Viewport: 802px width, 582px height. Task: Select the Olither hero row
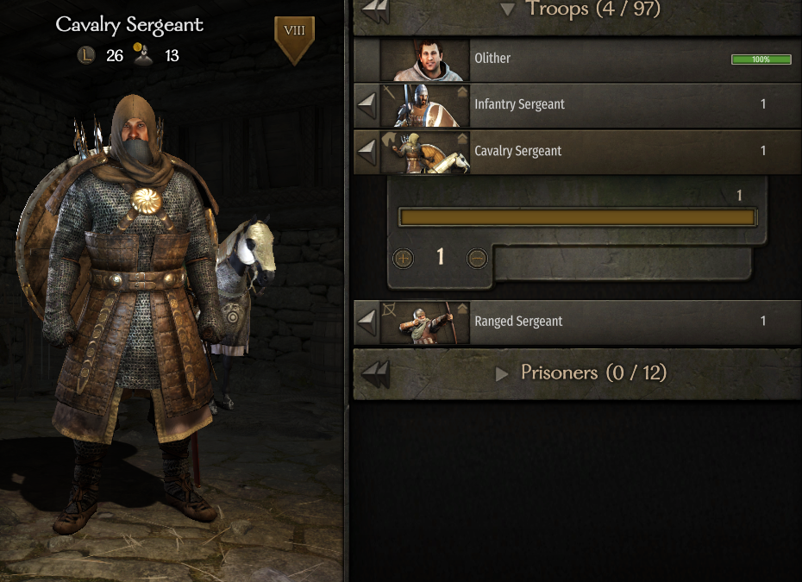pyautogui.click(x=578, y=59)
